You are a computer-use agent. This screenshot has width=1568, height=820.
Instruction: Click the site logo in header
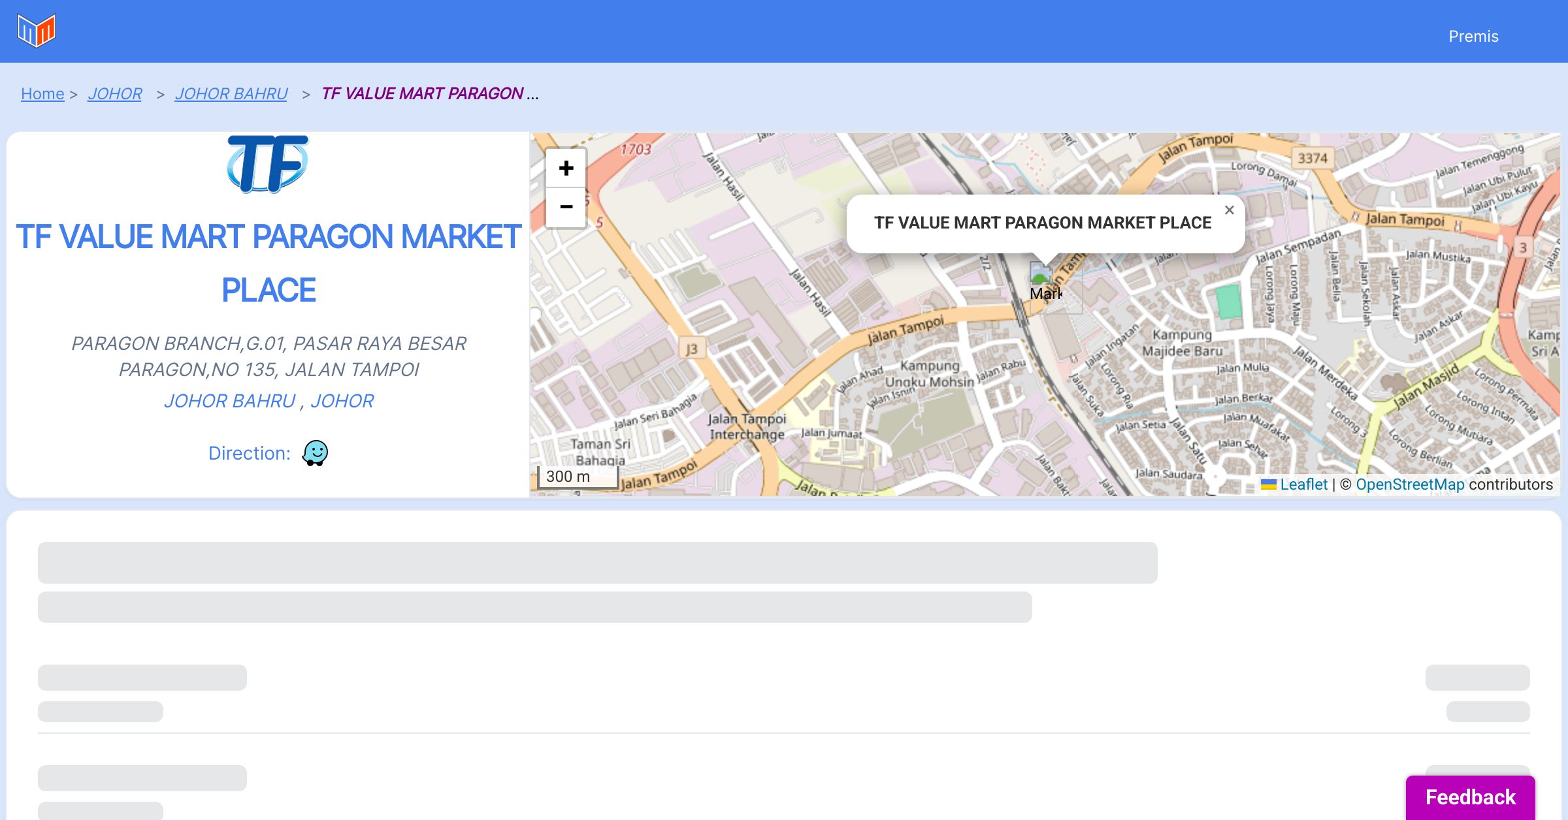pos(37,31)
